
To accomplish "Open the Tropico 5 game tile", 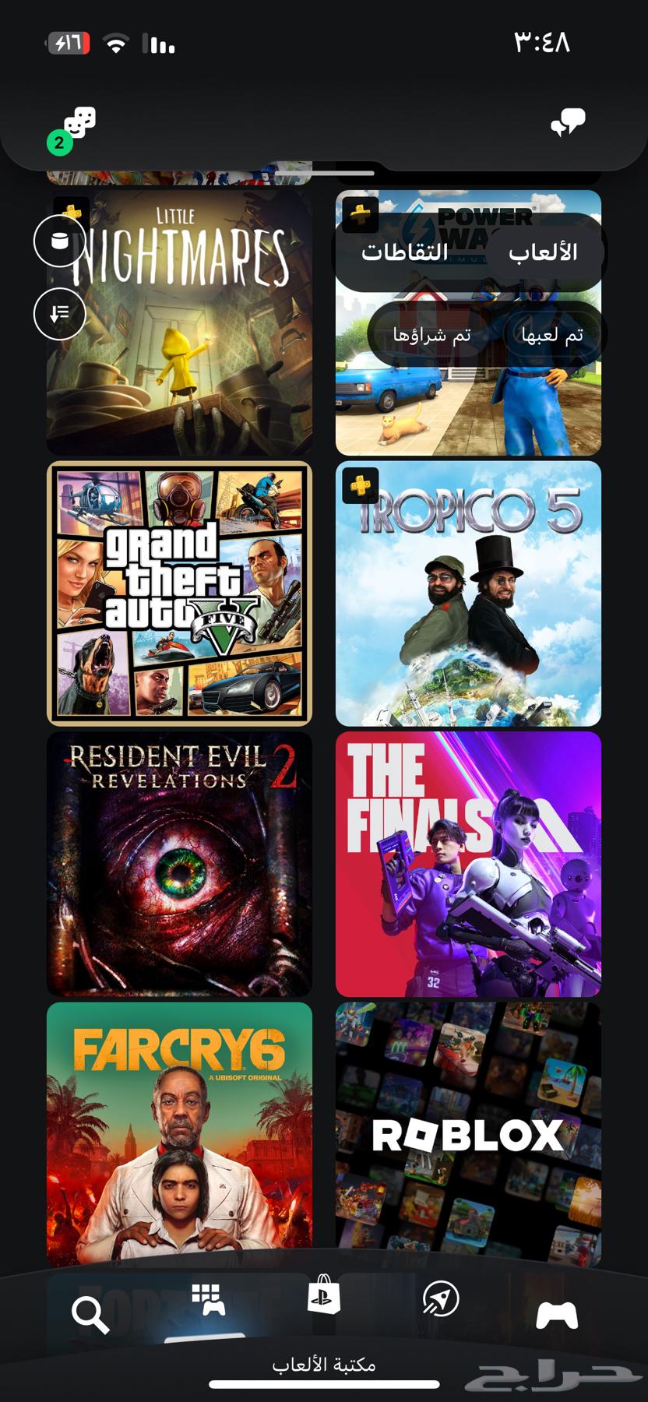I will [x=468, y=594].
